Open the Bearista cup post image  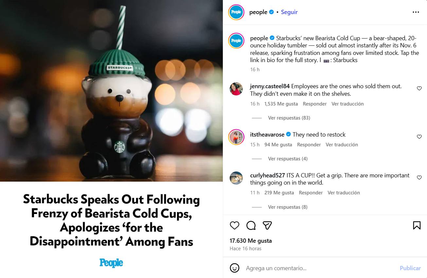111,91
